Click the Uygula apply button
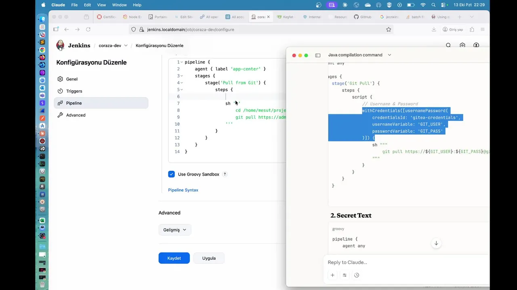The width and height of the screenshot is (517, 290). pyautogui.click(x=209, y=258)
